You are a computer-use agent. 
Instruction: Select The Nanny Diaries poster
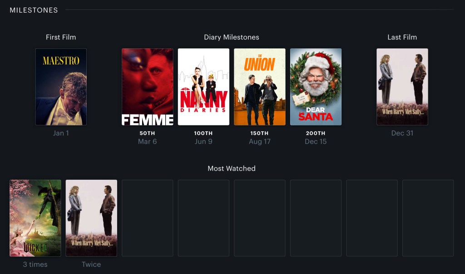pos(203,87)
